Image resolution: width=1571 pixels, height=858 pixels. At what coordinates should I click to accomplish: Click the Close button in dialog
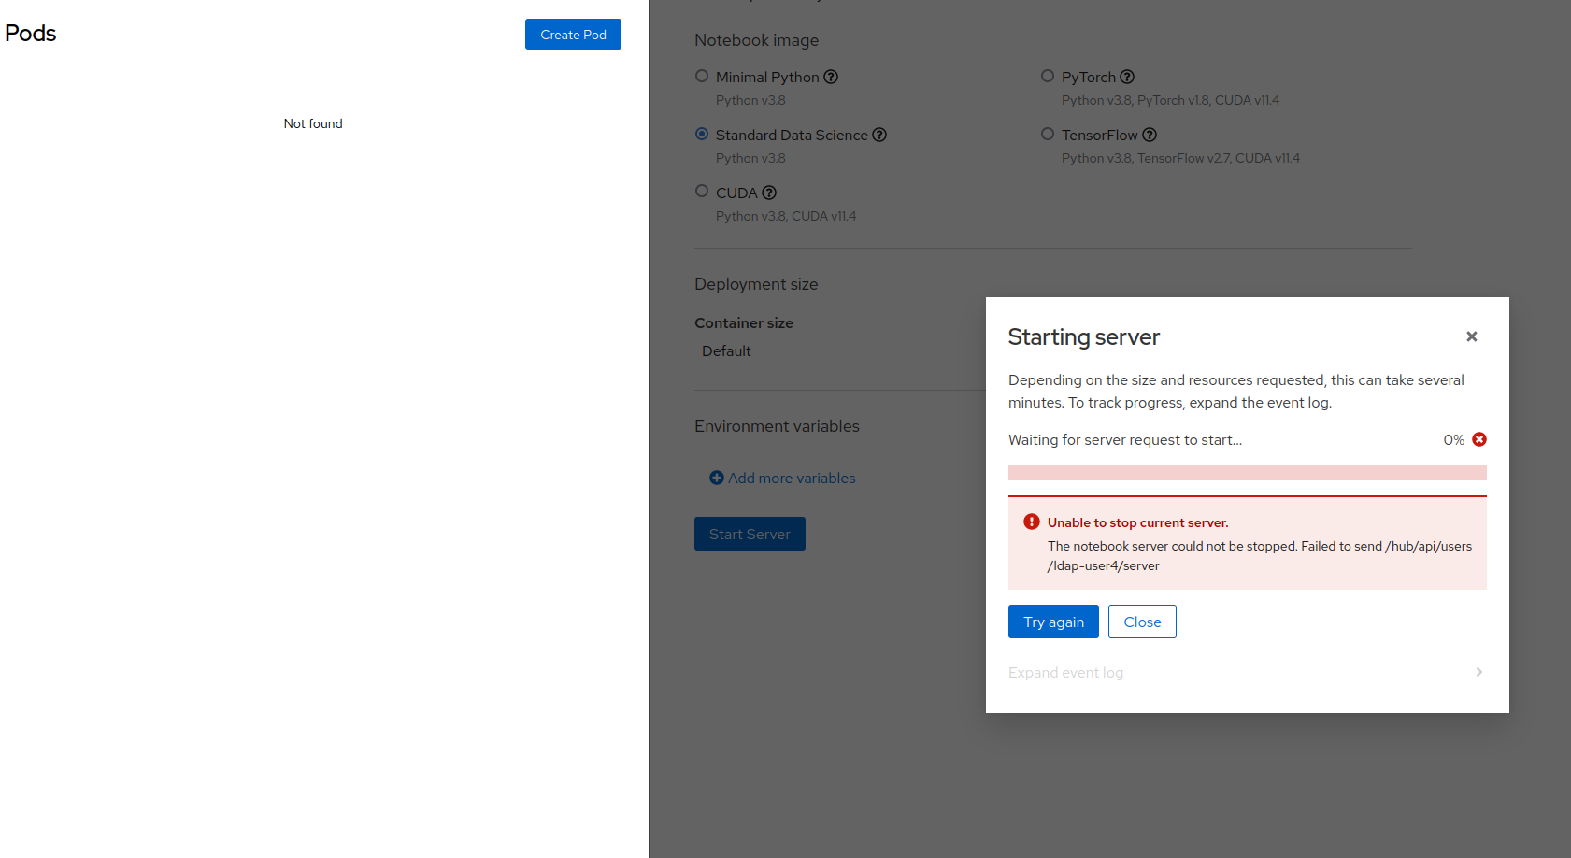tap(1142, 622)
